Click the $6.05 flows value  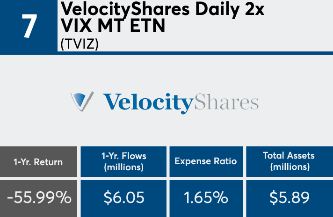pos(123,197)
